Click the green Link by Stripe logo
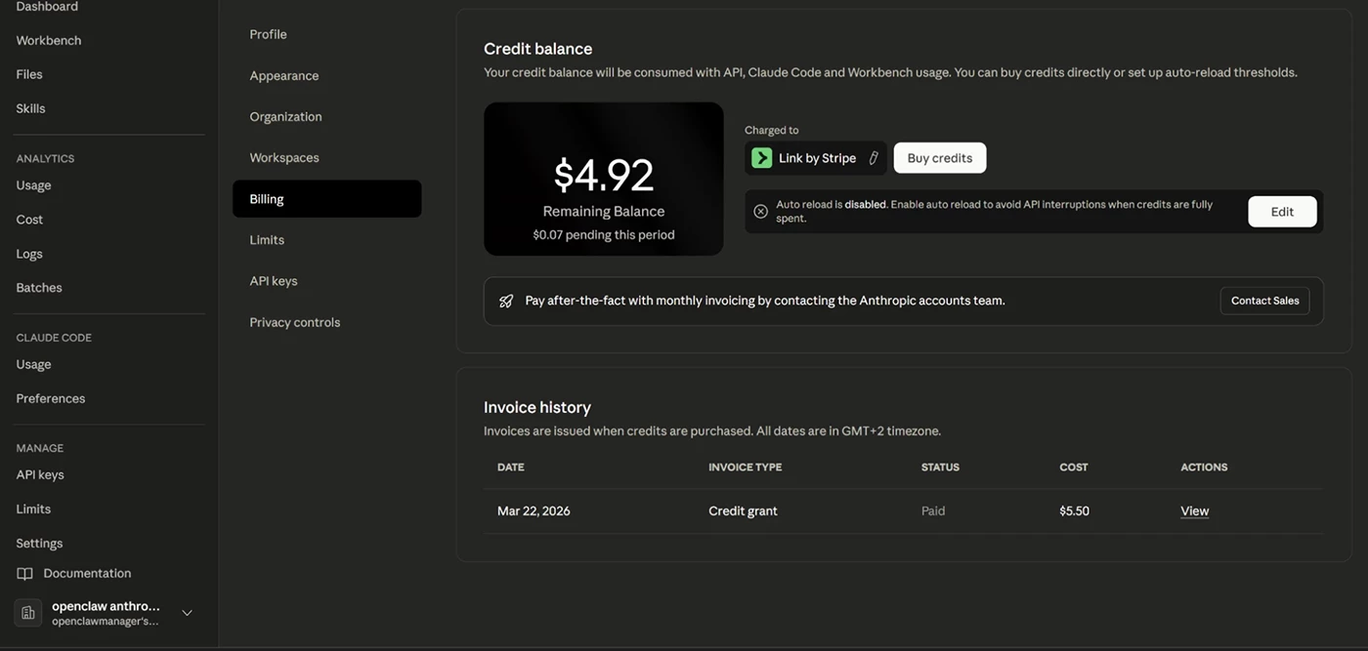Viewport: 1368px width, 651px height. tap(761, 158)
